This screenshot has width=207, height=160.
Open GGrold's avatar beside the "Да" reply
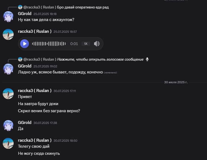pyautogui.click(x=8, y=125)
